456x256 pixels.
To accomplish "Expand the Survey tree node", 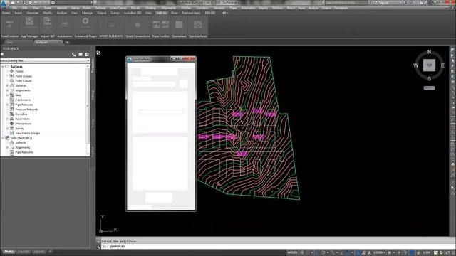I will pyautogui.click(x=7, y=128).
